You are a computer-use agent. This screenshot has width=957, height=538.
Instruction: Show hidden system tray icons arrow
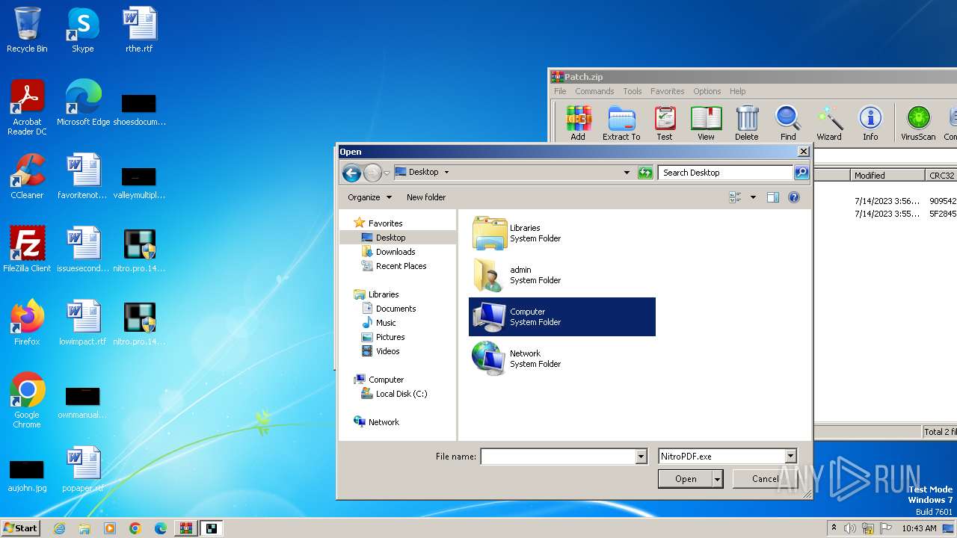point(834,528)
